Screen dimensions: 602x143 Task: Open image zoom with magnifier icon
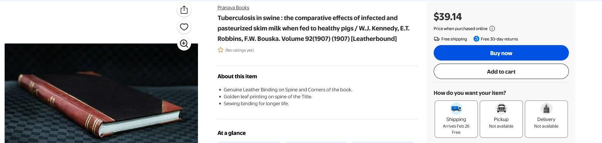(184, 44)
